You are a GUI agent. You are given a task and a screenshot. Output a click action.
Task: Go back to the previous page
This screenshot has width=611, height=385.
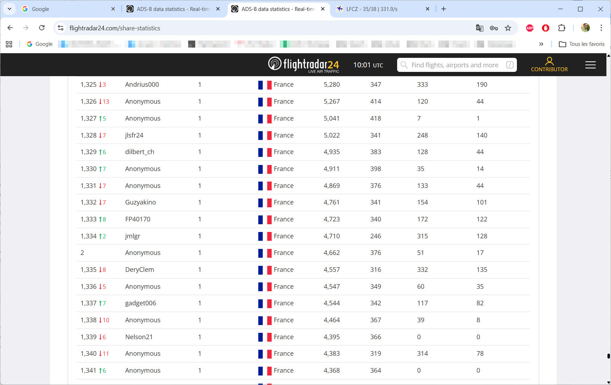(x=10, y=28)
